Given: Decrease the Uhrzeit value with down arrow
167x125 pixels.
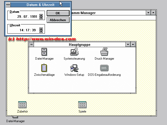Looking at the screenshot, I should pyautogui.click(x=41, y=31).
